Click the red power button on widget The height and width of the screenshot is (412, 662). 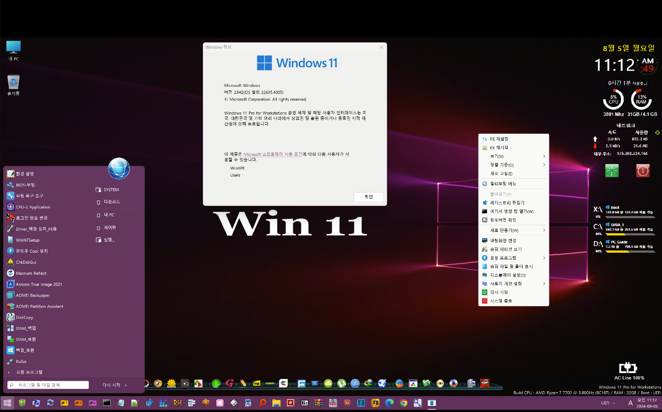pos(643,170)
